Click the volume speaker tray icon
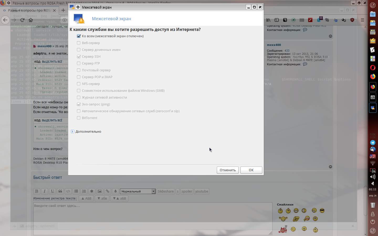The width and height of the screenshot is (378, 236). [372, 177]
